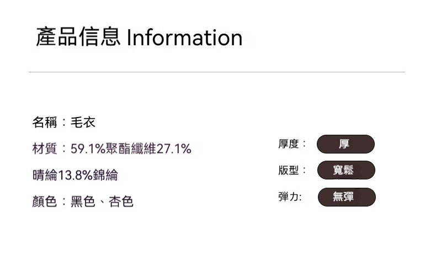Click the 產品信息 heading text
Screen dimensions: 436x254
click(78, 38)
